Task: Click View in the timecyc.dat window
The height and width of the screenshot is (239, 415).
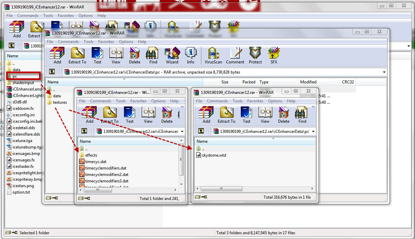Action: 148,115
